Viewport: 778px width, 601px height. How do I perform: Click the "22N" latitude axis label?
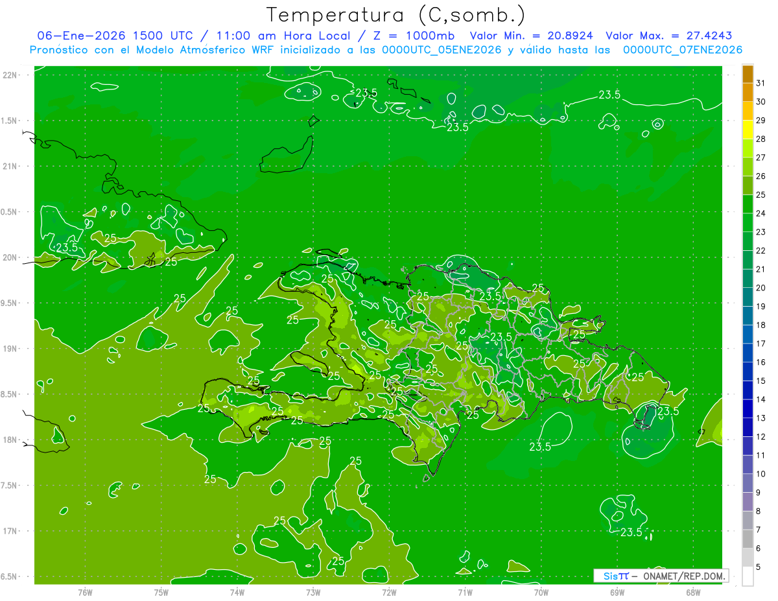coord(11,75)
